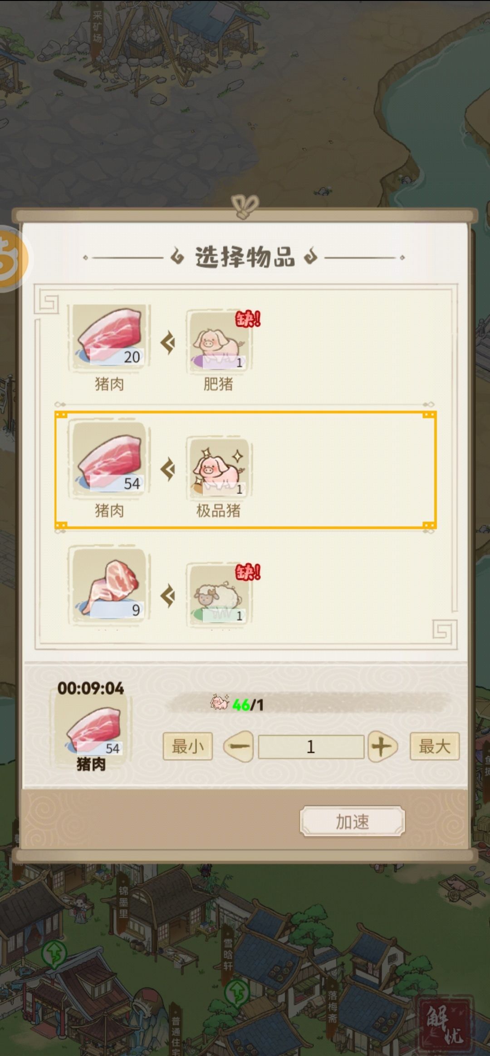Click the 最小 minimum quantity button
Screen dimensions: 490x1056
pyautogui.click(x=188, y=747)
